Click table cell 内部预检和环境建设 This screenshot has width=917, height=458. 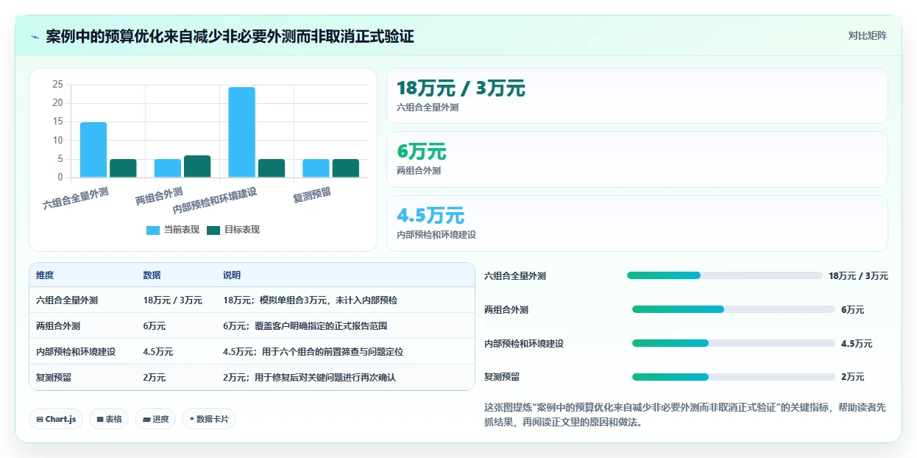tap(76, 352)
